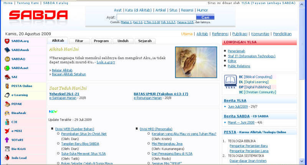This screenshot has width=307, height=165.
Task: Select the Situs search mode
Action: [x=173, y=10]
